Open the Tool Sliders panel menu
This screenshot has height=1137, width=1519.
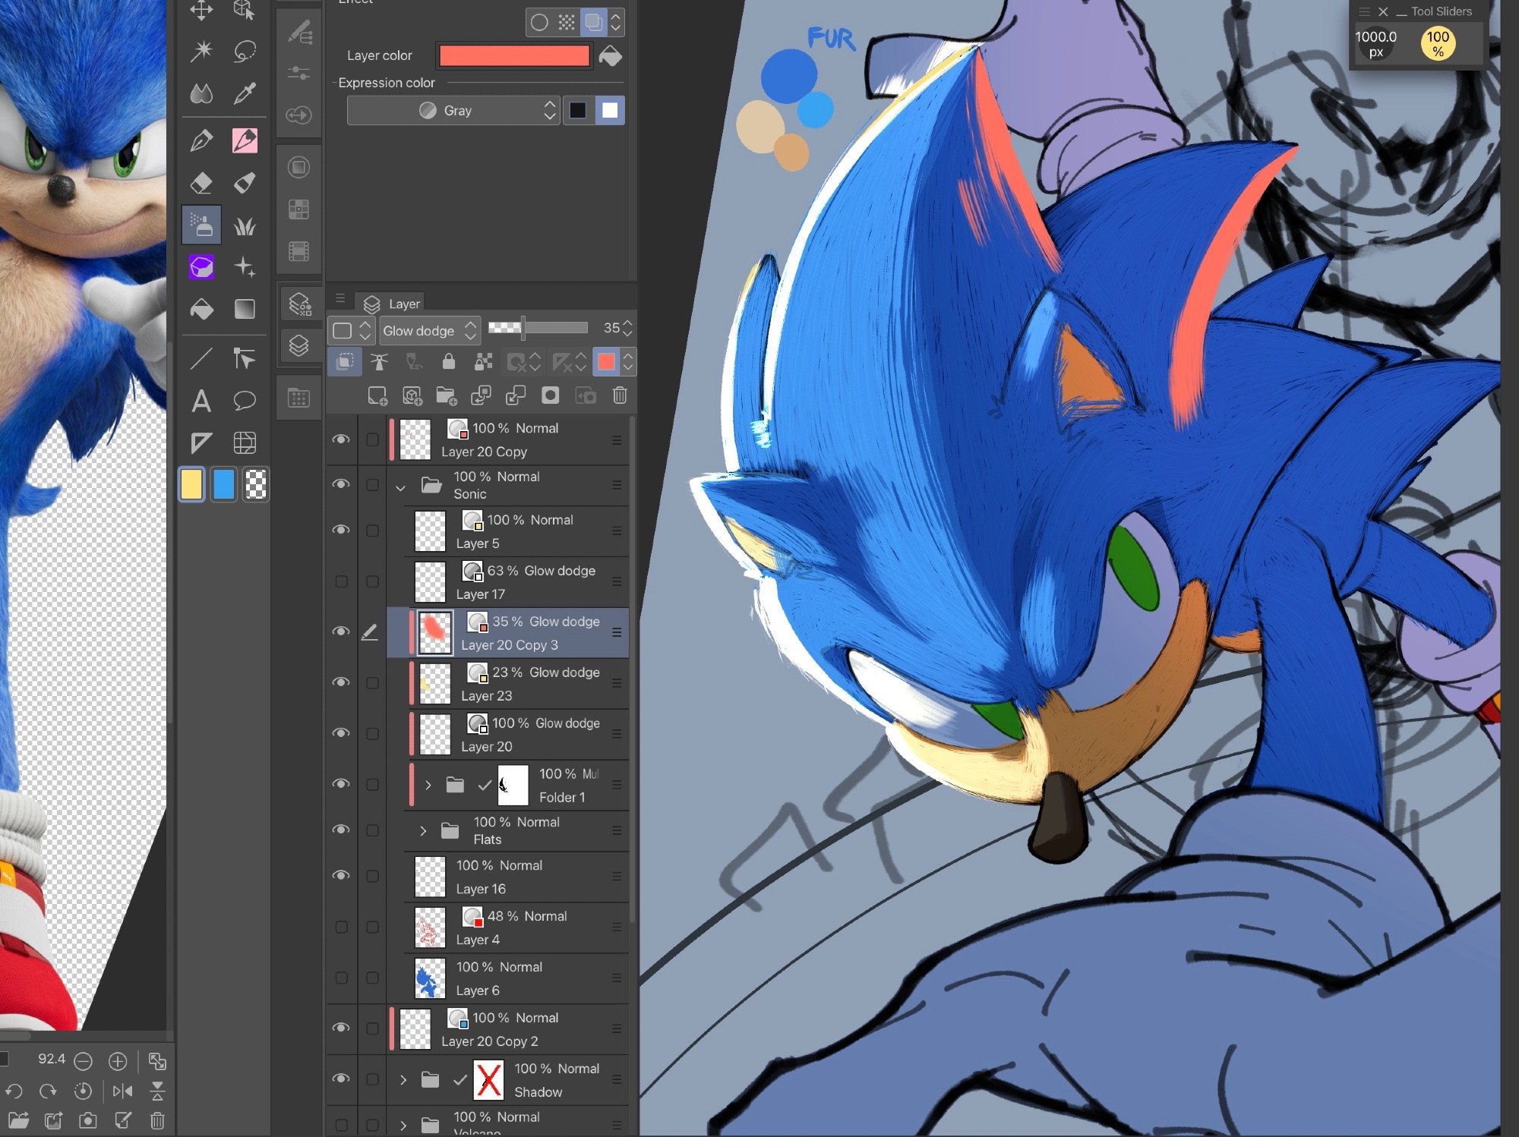[x=1364, y=11]
